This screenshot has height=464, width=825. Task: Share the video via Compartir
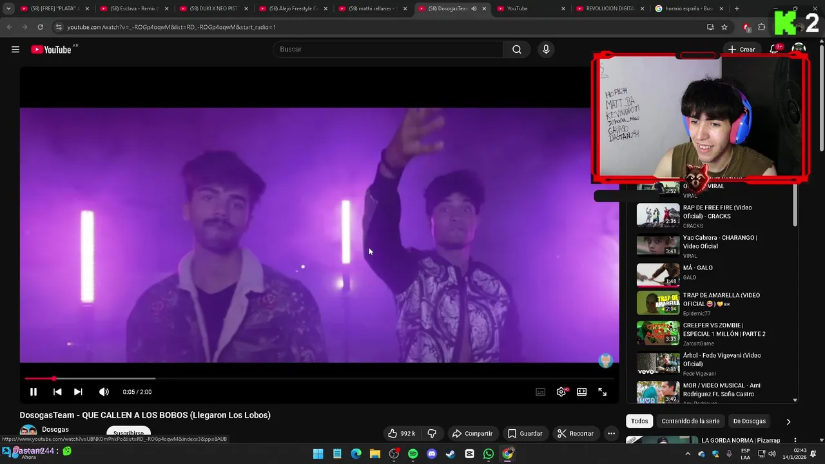[x=472, y=434]
